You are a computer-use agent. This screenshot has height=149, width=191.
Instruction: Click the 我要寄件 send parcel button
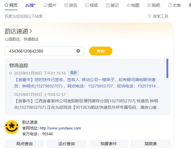109,144
